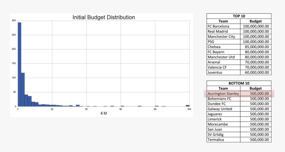Click the tallest histogram bar near 0
Screen dimensions: 285x152
pos(20,64)
